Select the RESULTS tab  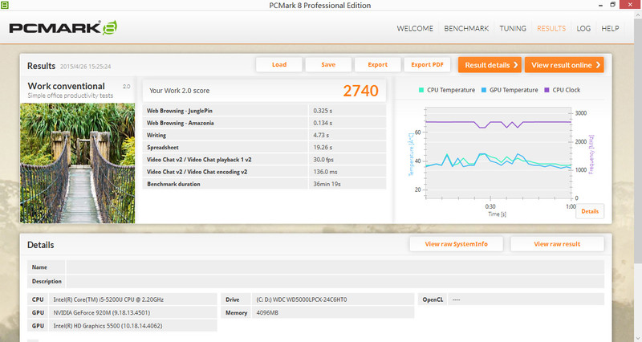coord(551,29)
